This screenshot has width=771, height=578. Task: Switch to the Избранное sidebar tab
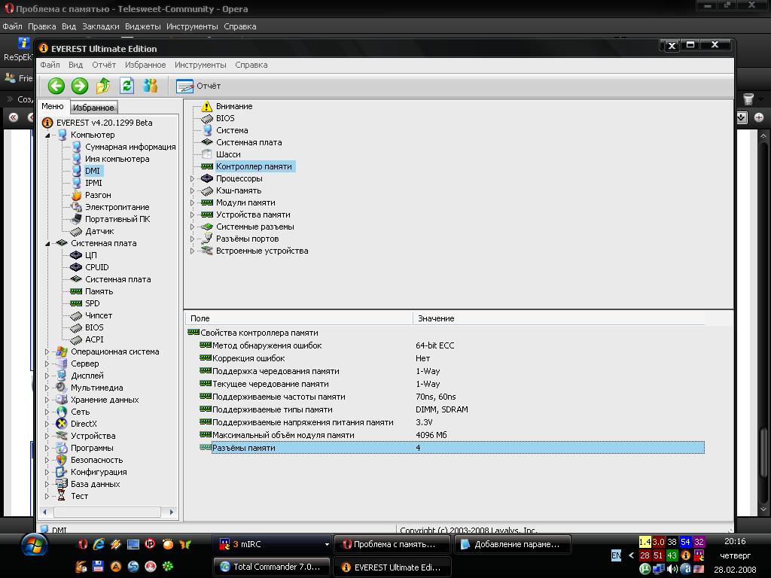click(x=93, y=108)
